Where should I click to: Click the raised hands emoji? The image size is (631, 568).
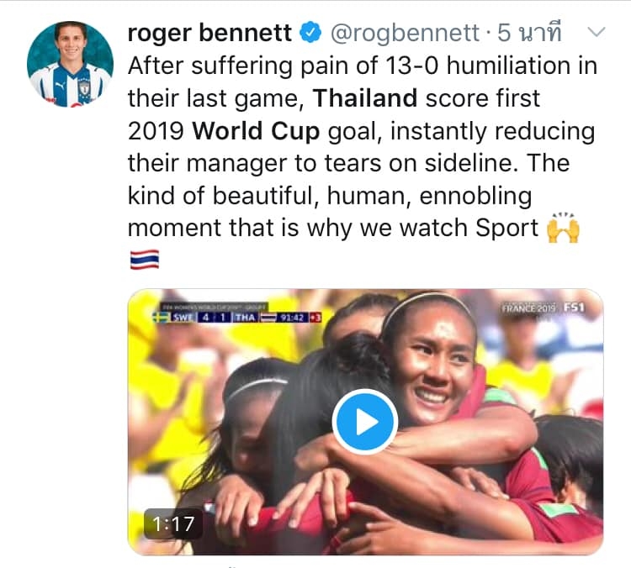565,228
